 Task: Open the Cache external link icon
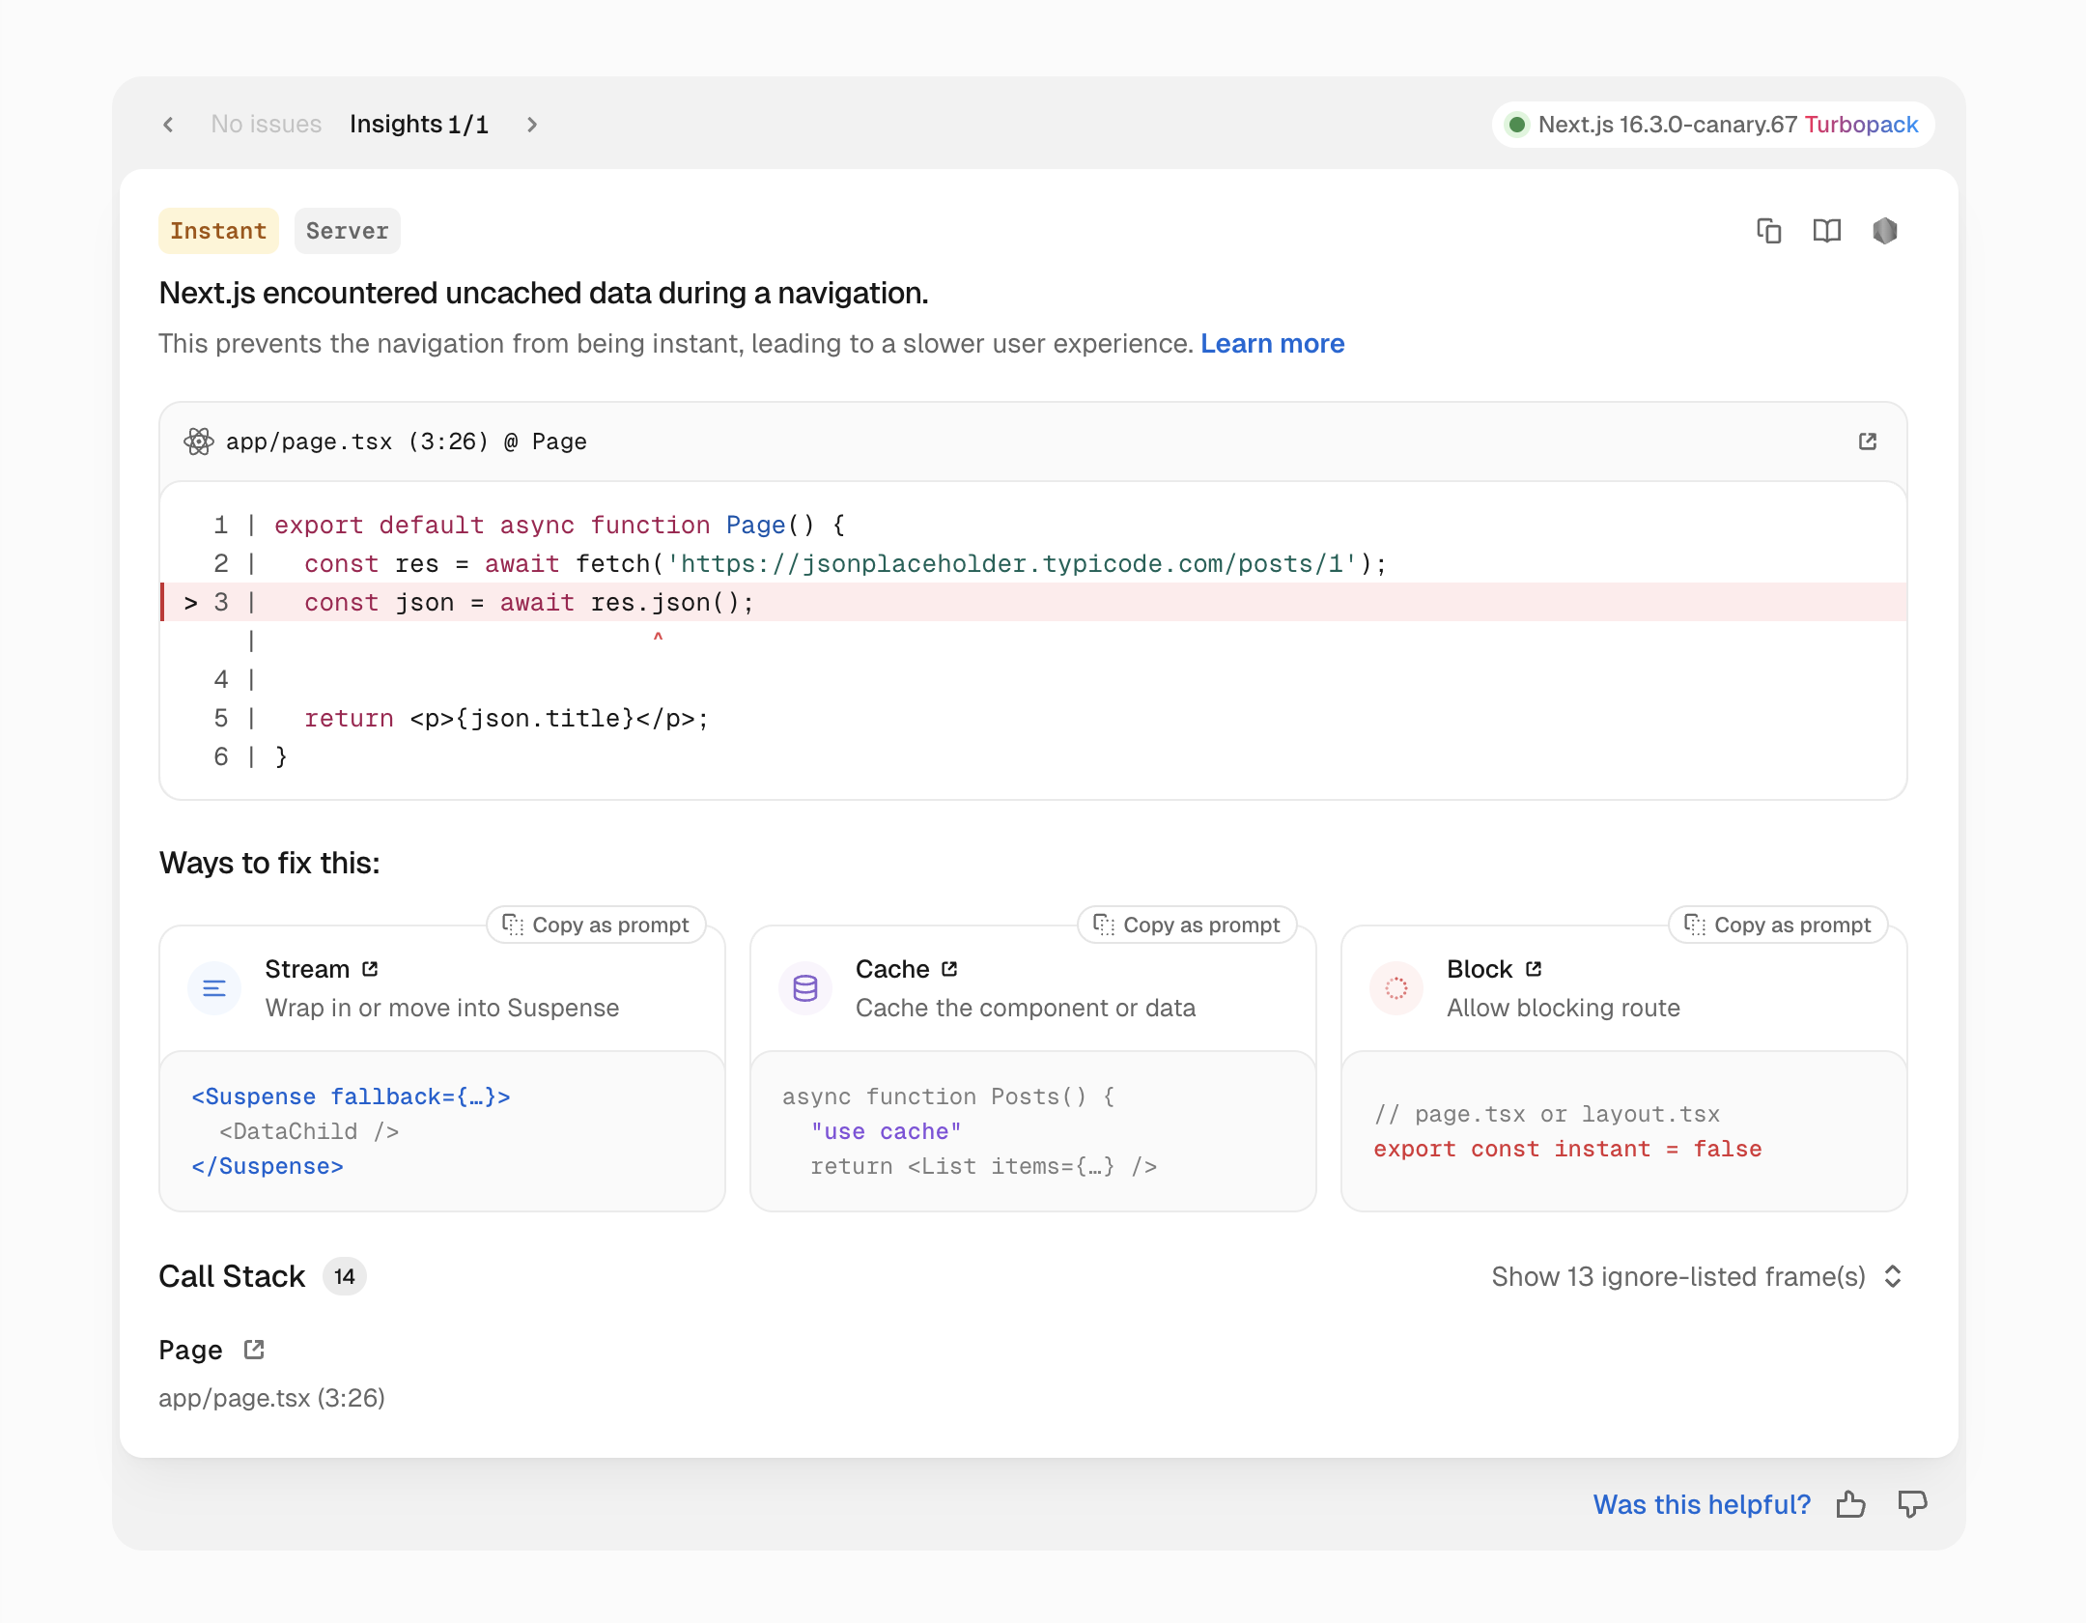[x=949, y=969]
